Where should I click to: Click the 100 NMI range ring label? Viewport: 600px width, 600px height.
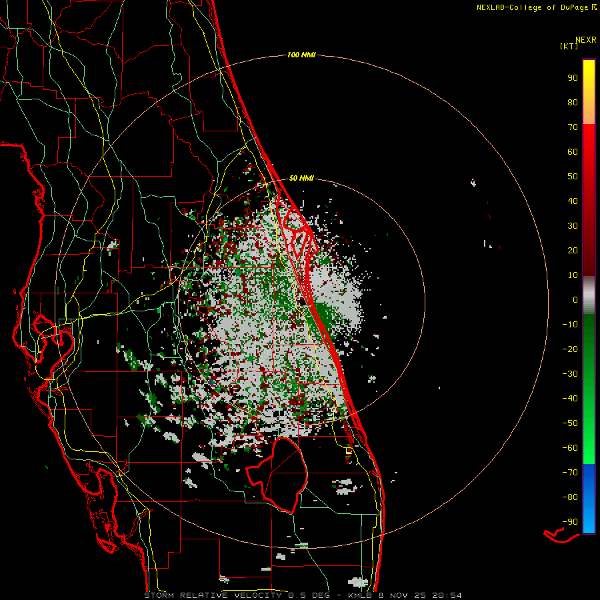point(301,55)
